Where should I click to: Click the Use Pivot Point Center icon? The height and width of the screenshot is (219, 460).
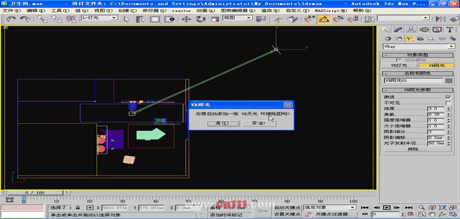pos(261,19)
